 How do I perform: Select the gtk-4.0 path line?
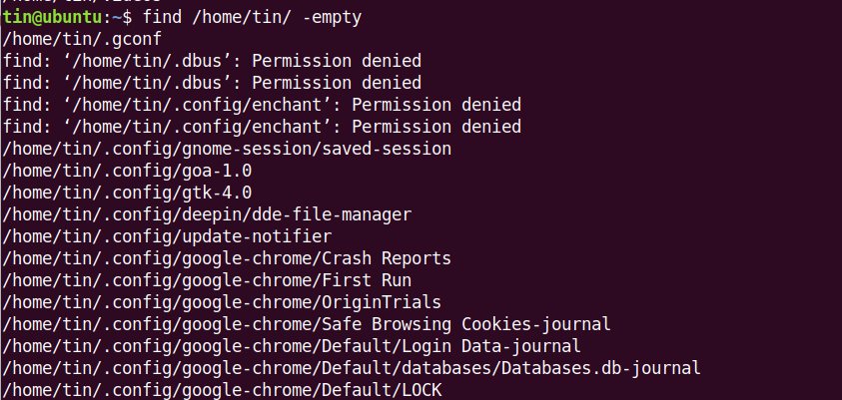click(x=127, y=193)
